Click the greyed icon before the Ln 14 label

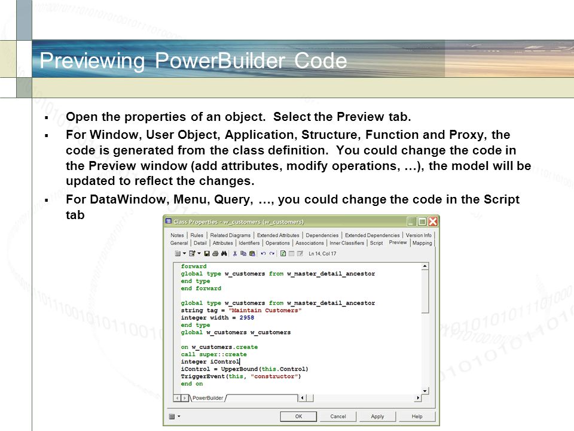click(300, 253)
